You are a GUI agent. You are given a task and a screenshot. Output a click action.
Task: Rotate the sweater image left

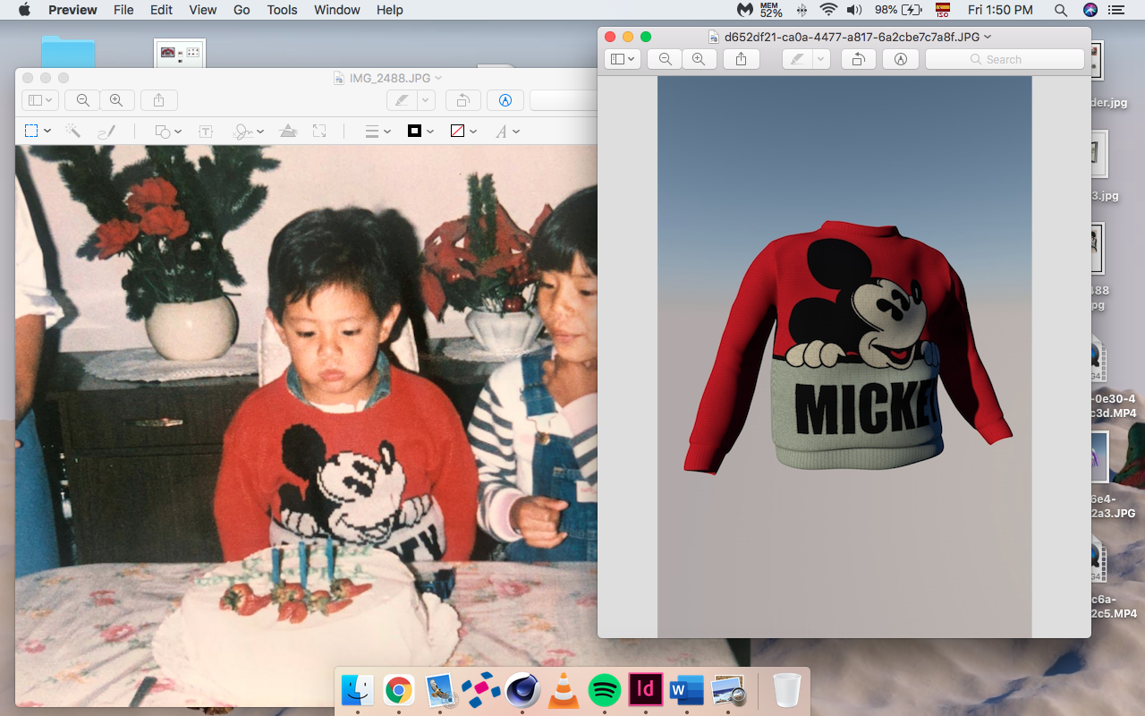(x=859, y=59)
